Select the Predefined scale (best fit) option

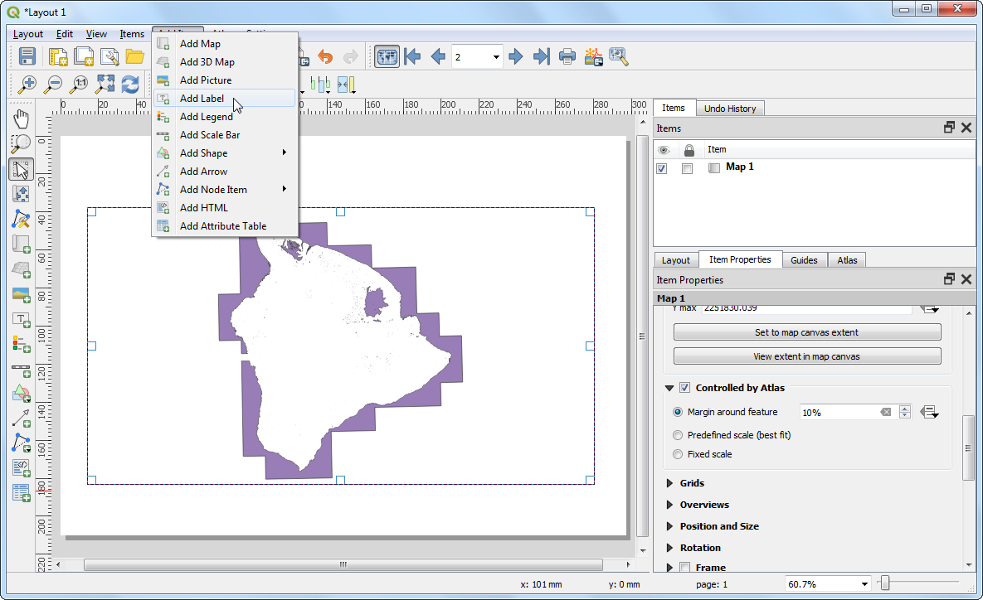click(679, 435)
